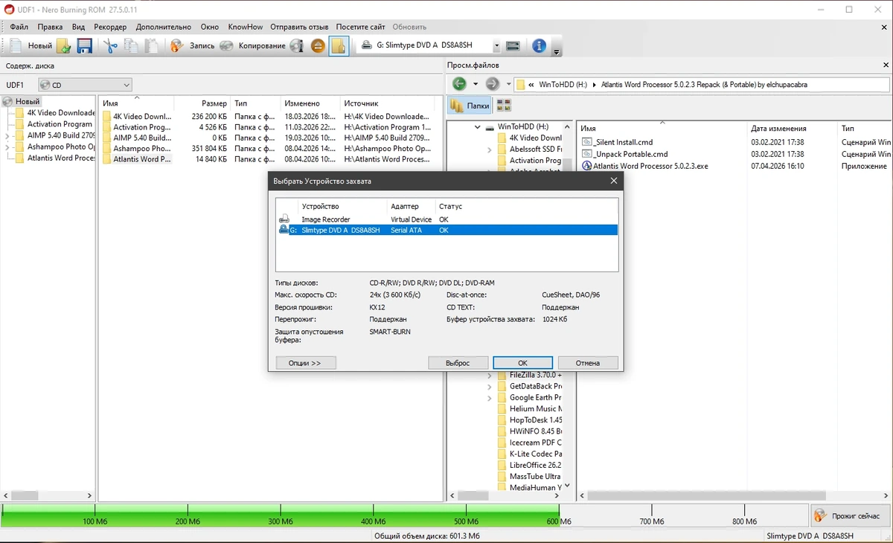Click the Отмена button in dialog

(588, 363)
